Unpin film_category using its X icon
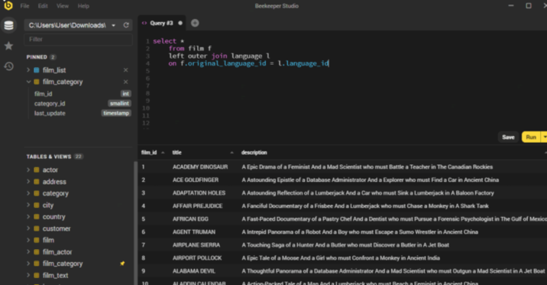The image size is (547, 285). (125, 82)
